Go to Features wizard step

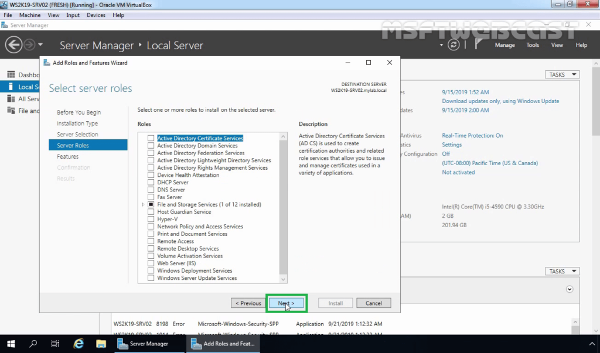pos(68,156)
